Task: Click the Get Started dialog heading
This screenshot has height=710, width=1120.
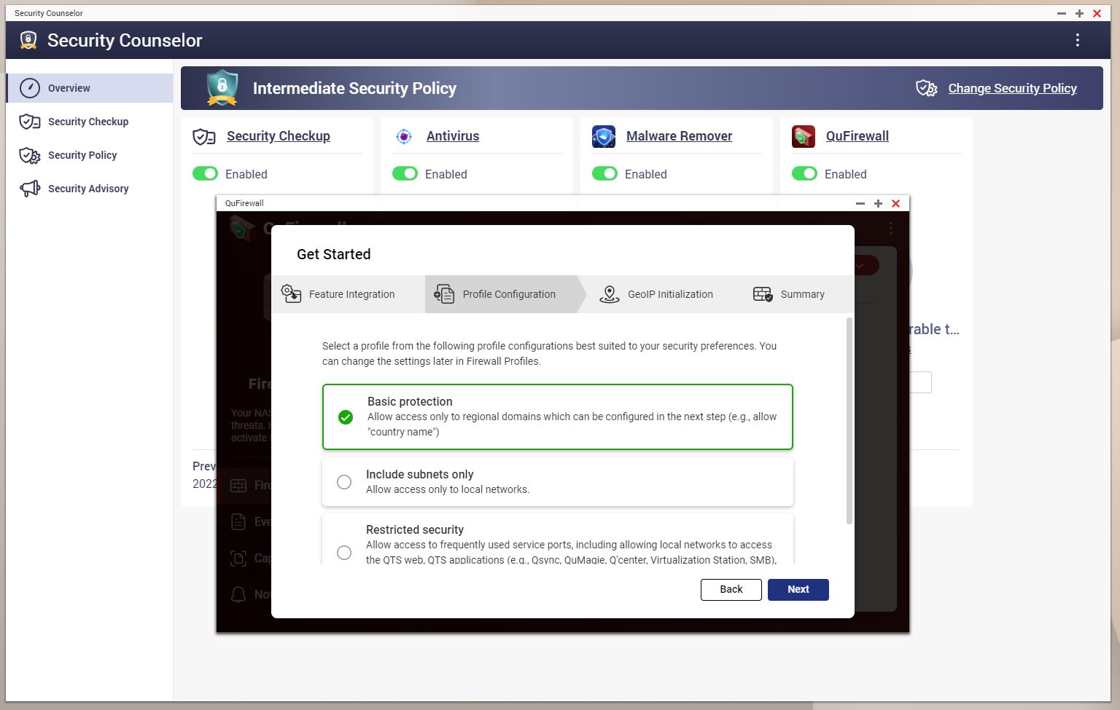Action: [334, 254]
